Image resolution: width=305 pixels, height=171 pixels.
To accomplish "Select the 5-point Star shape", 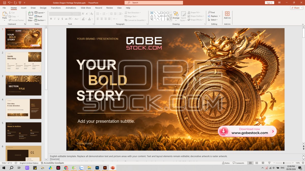I will [168, 19].
